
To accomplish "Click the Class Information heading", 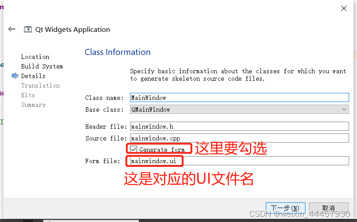I will click(117, 52).
